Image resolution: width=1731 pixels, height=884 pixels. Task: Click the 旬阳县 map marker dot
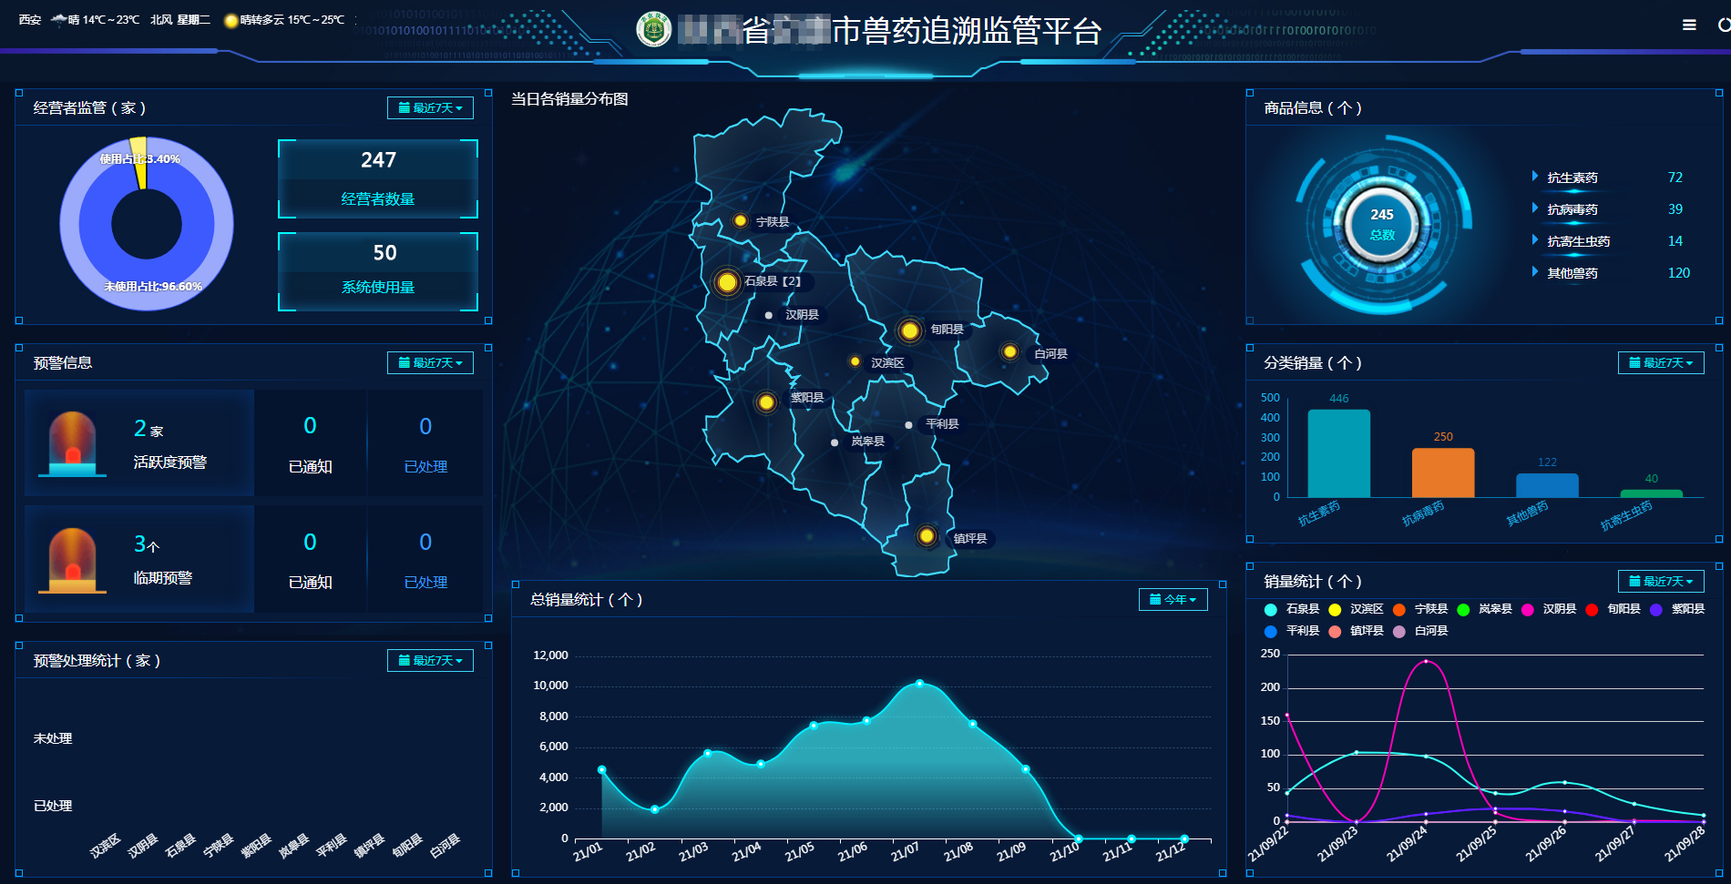pos(909,330)
